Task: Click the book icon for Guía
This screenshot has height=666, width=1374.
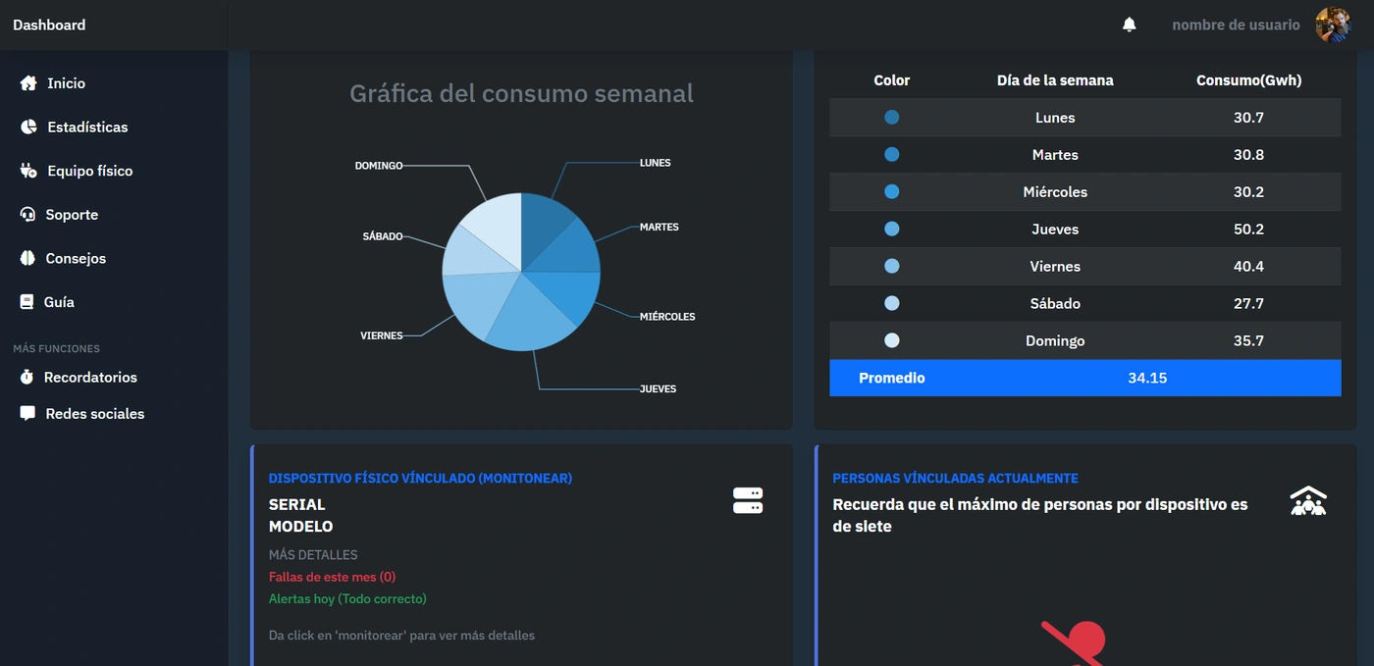Action: [x=27, y=302]
